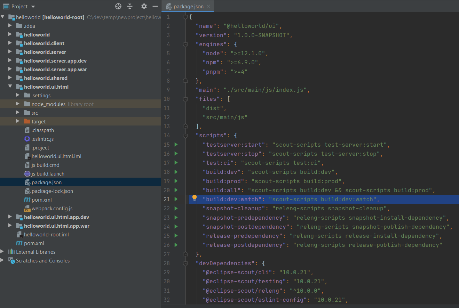Run the build:dev:watch script on line 21

pyautogui.click(x=176, y=199)
